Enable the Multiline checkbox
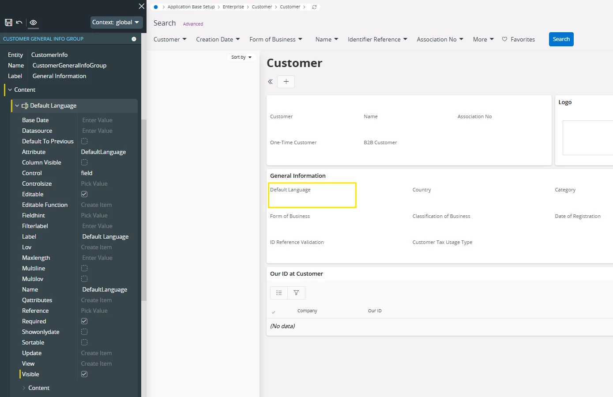The width and height of the screenshot is (613, 397). (x=84, y=268)
